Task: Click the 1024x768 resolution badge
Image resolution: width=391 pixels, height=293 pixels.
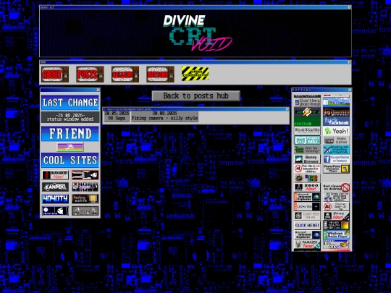Action: click(307, 206)
